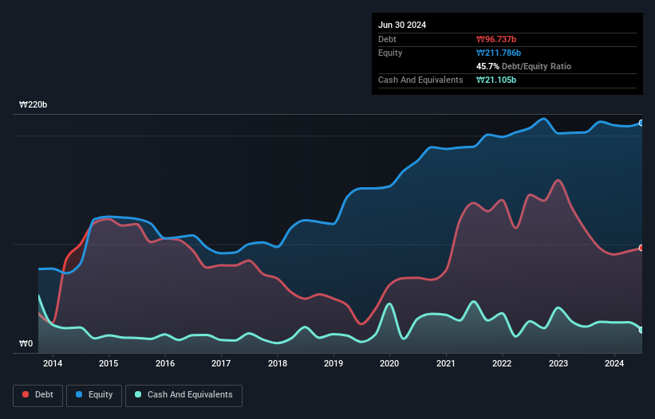Image resolution: width=655 pixels, height=419 pixels.
Task: Toggle the Debt series legend button
Action: (37, 395)
